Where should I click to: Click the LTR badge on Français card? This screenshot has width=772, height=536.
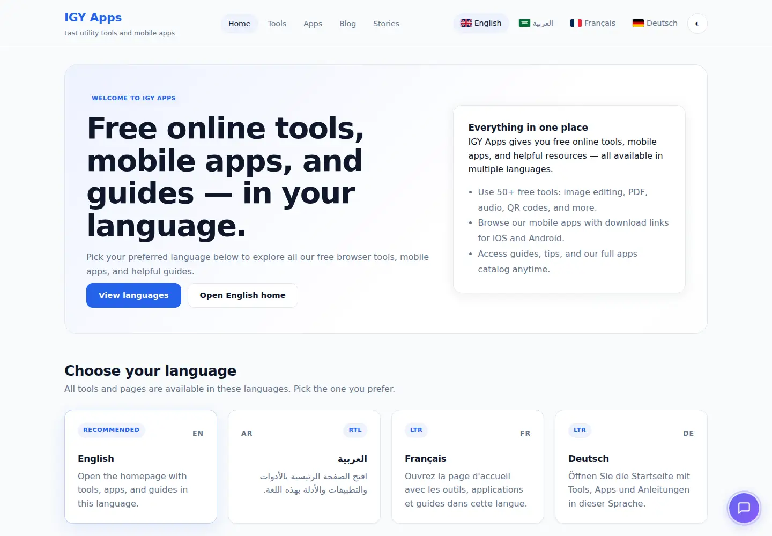coord(416,430)
